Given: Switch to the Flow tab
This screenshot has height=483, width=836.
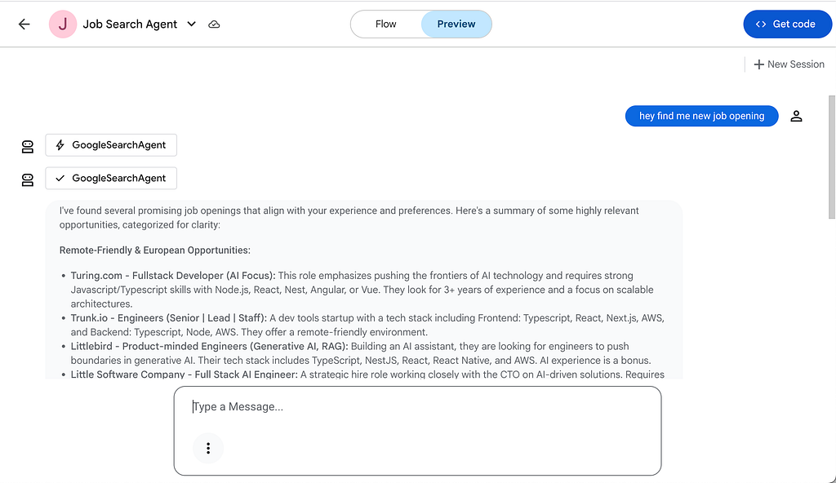Looking at the screenshot, I should coord(385,24).
